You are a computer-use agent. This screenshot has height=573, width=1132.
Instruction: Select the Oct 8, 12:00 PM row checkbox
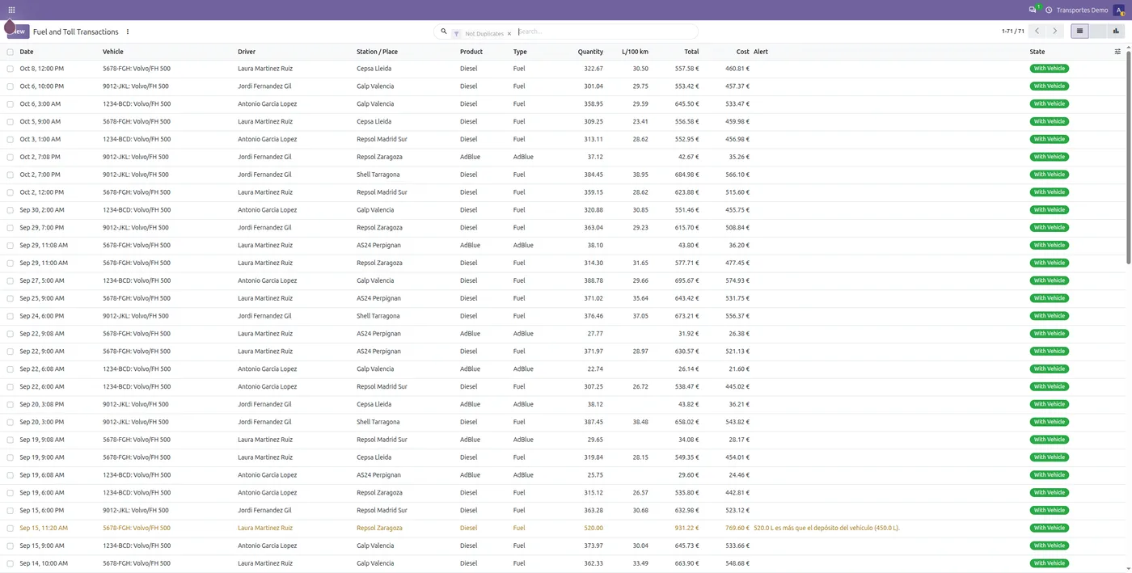11,69
